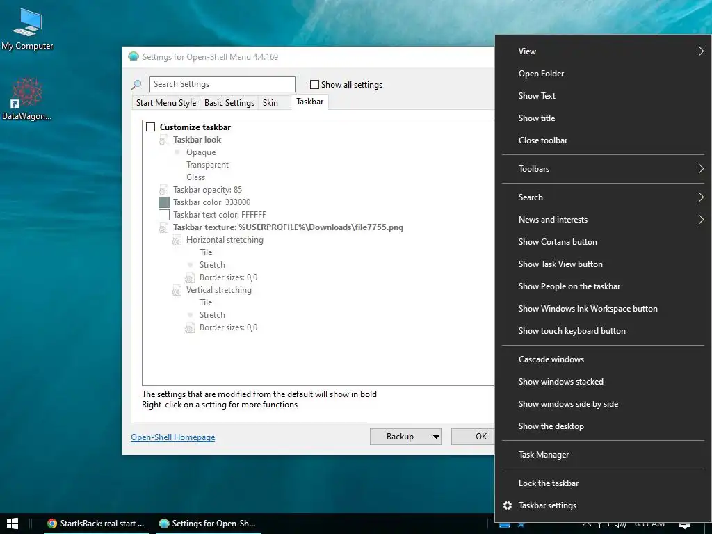Click the Vertical stretching setting icon
The height and width of the screenshot is (534, 712).
click(x=177, y=290)
